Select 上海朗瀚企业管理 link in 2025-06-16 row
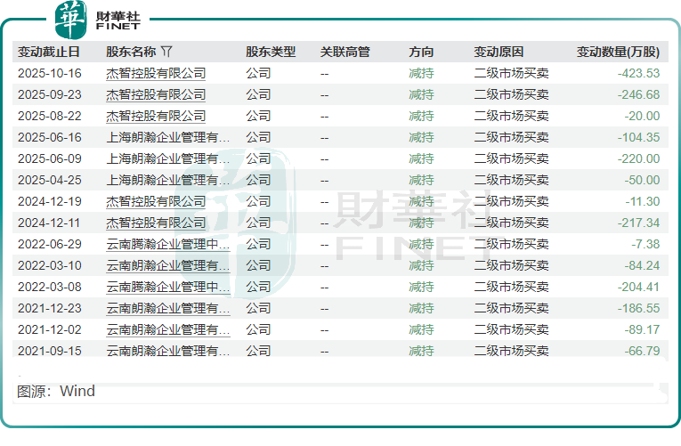This screenshot has height=446, width=681. pos(167,137)
